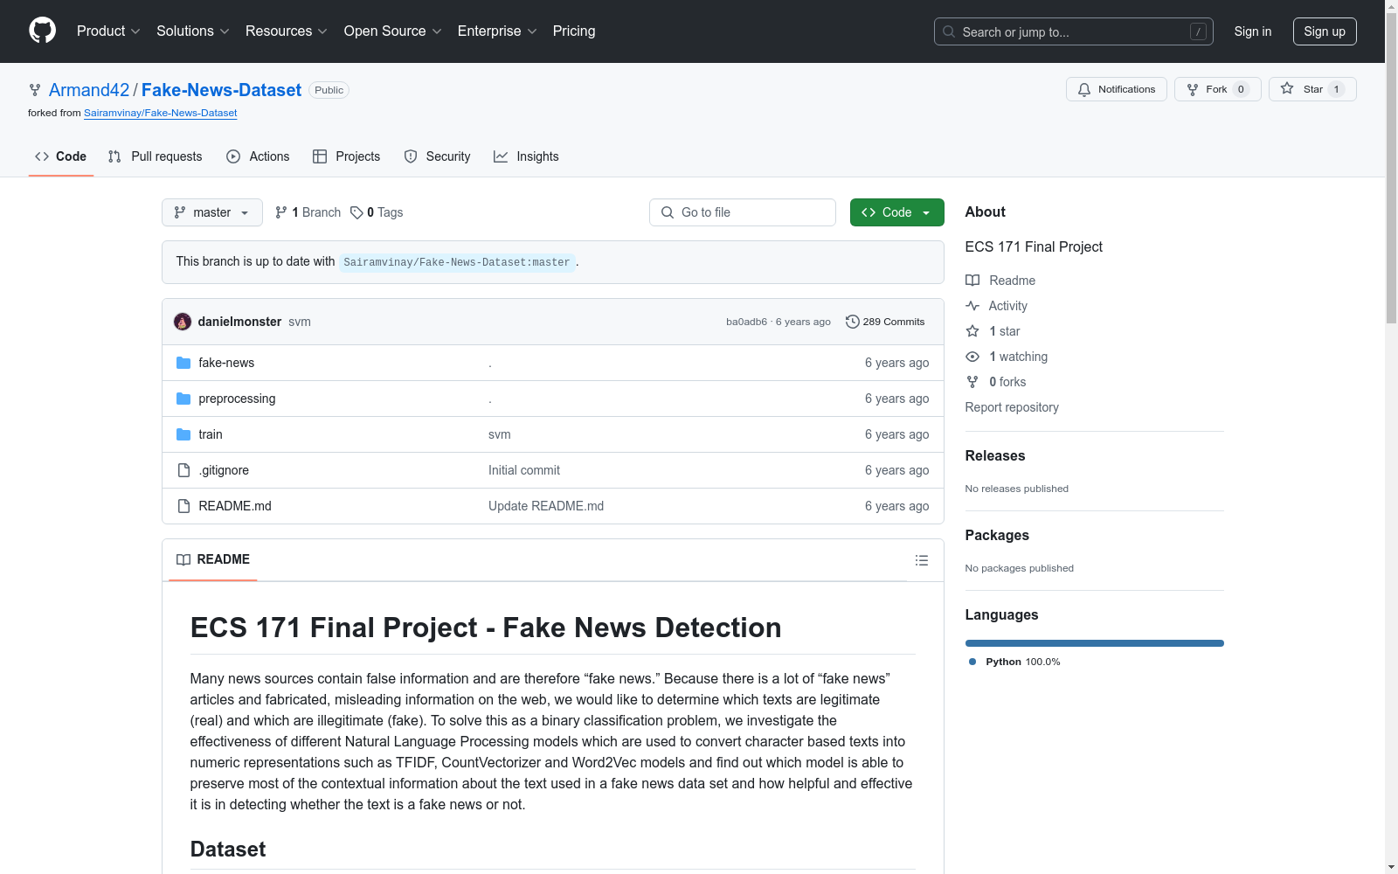The height and width of the screenshot is (874, 1398).
Task: Expand the Solutions menu
Action: (x=193, y=31)
